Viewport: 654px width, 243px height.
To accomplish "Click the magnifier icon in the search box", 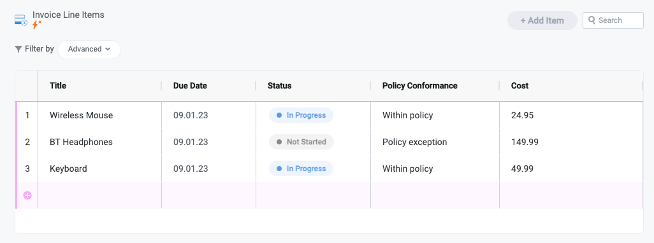I will [592, 20].
